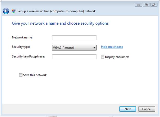Go back using the blue arrow button

[x=6, y=11]
